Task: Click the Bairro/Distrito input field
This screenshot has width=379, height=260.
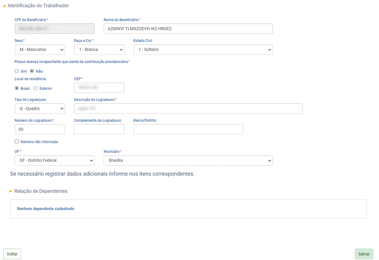Action: coord(188,129)
